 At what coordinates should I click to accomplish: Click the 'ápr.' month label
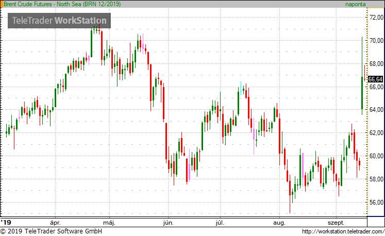pyautogui.click(x=55, y=223)
